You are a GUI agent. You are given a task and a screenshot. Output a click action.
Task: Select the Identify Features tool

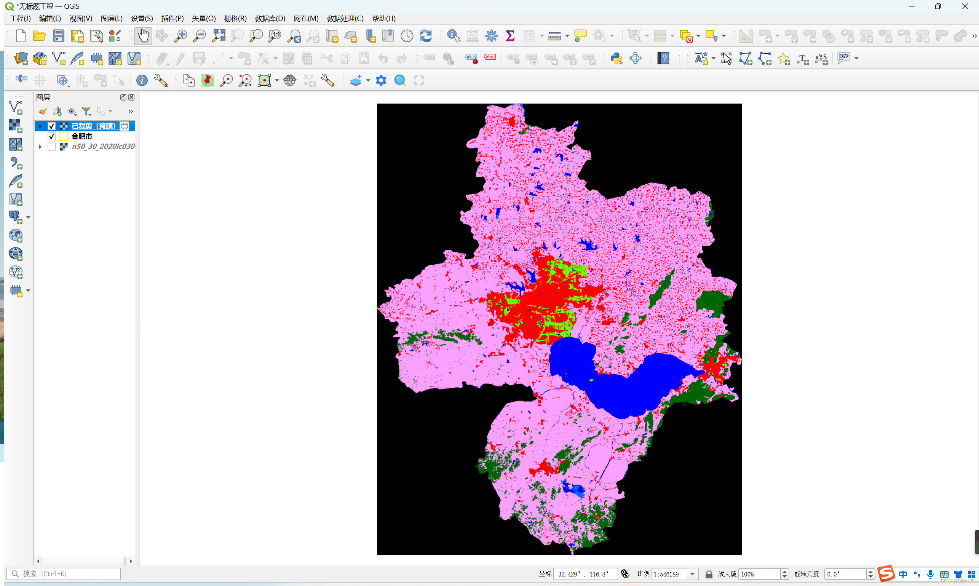pos(454,36)
